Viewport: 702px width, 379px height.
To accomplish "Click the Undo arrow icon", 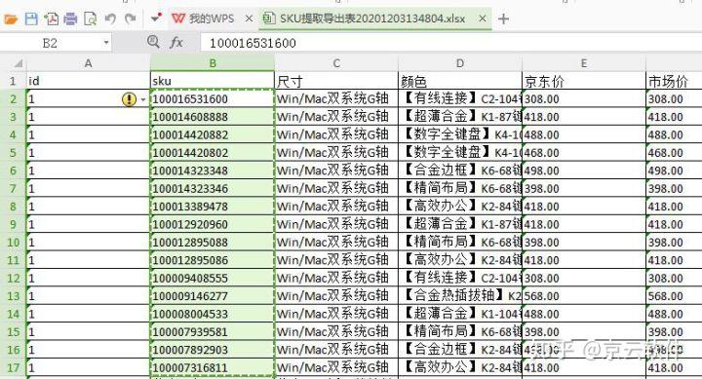I will 110,19.
